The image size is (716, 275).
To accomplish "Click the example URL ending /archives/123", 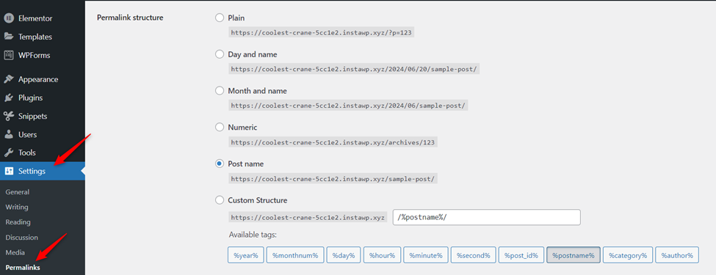I will (333, 142).
